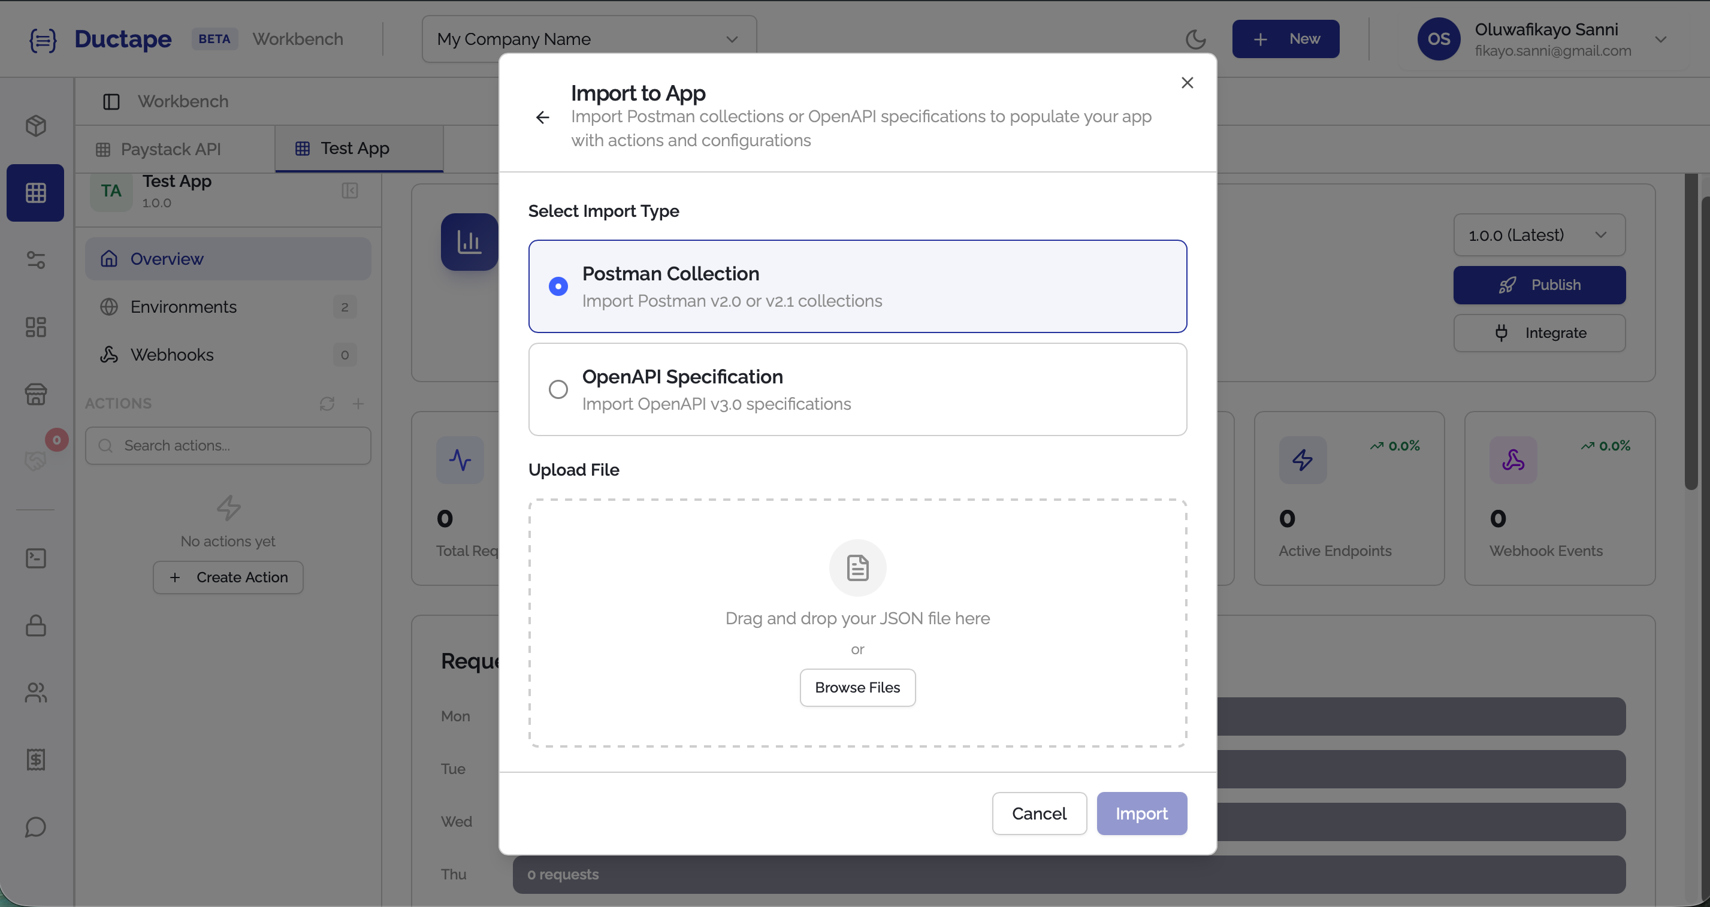
Task: Open the security lock section in the sidebar
Action: point(35,625)
